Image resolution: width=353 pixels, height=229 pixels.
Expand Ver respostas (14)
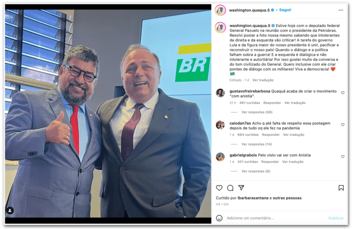pyautogui.click(x=256, y=144)
